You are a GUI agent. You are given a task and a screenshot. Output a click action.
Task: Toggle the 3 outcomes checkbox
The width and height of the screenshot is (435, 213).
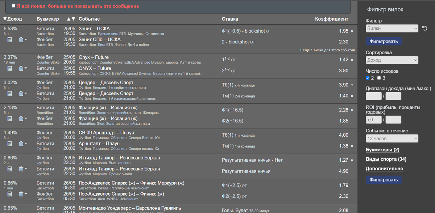[x=379, y=78]
